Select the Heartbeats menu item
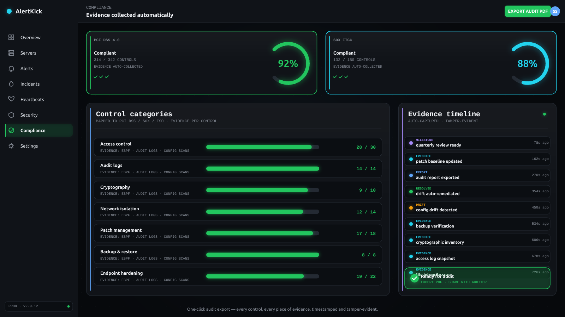The height and width of the screenshot is (317, 565). [x=39, y=99]
